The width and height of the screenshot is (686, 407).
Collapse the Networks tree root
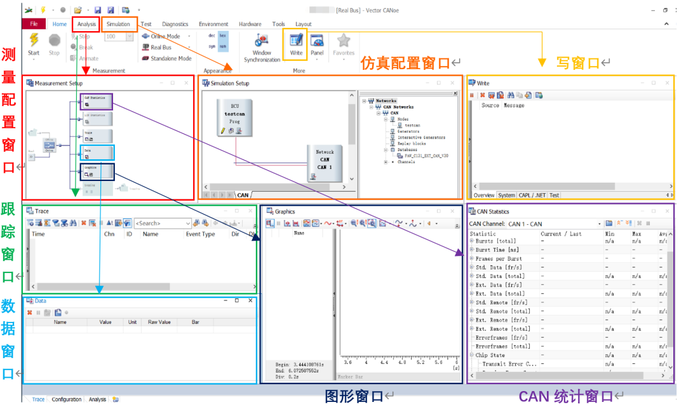point(364,101)
